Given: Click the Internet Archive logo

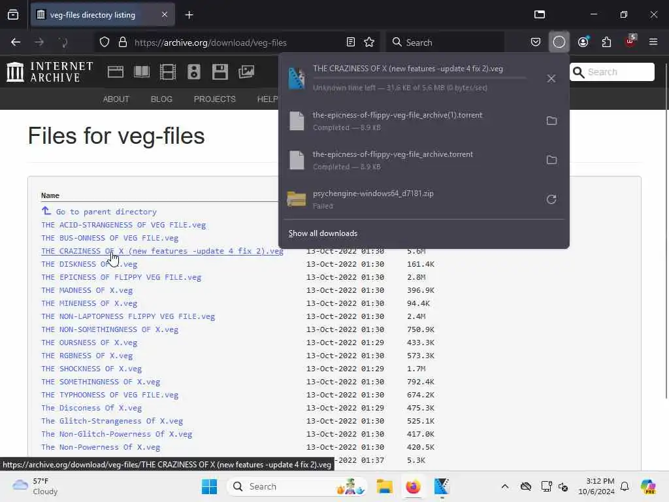Looking at the screenshot, I should [x=50, y=72].
